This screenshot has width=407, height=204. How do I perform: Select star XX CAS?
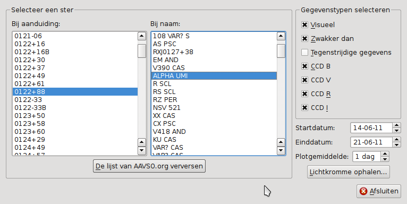(x=214, y=115)
